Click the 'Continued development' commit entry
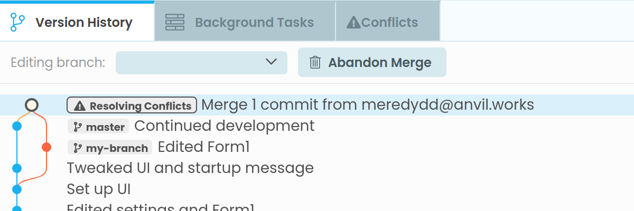The width and height of the screenshot is (634, 211). [x=225, y=126]
